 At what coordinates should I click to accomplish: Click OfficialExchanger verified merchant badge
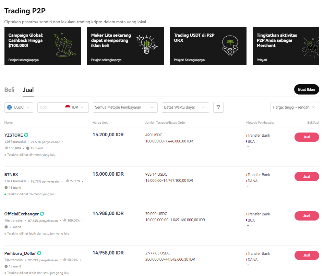point(42,214)
